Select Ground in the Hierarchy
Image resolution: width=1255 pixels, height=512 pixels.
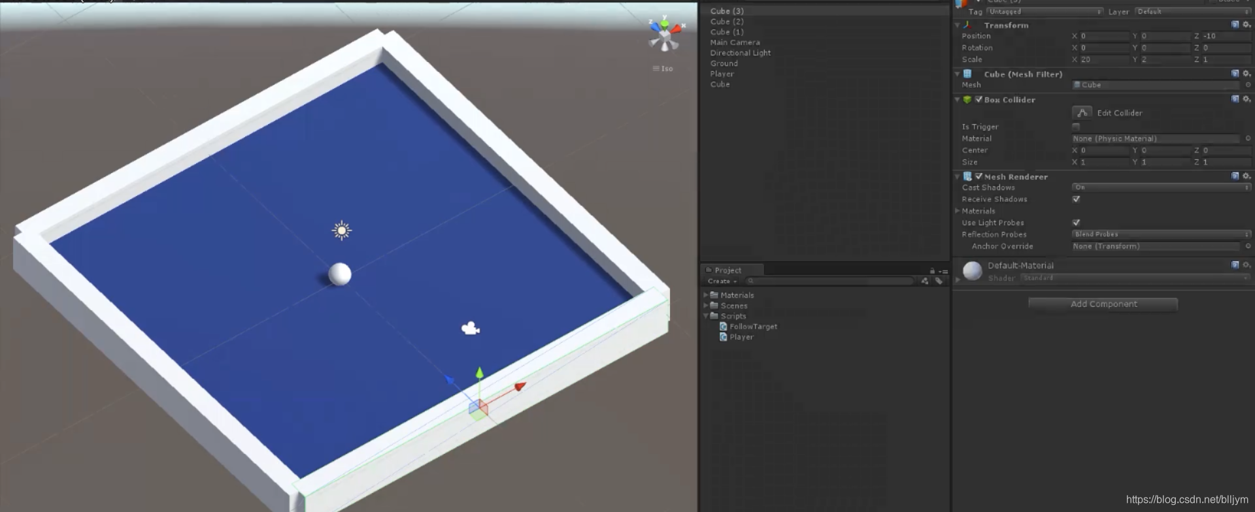(x=724, y=63)
